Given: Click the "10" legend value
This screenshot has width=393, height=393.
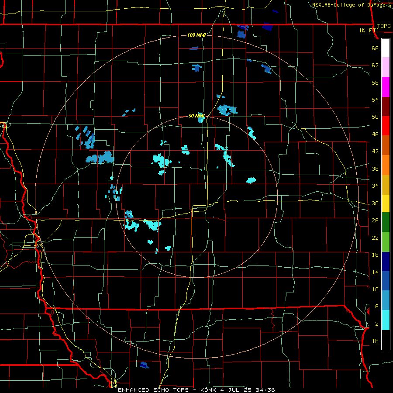Looking at the screenshot, I should point(375,289).
